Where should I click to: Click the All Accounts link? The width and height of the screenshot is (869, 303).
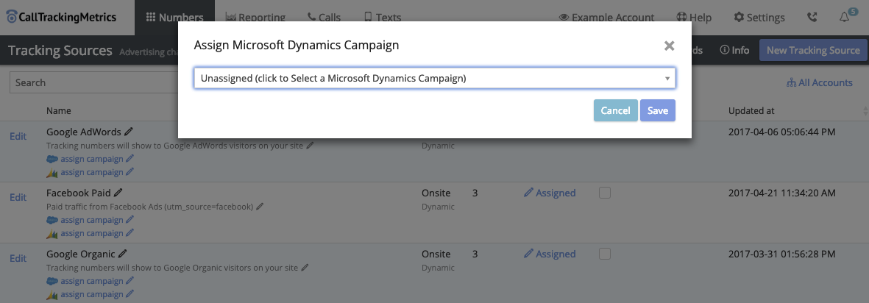click(819, 82)
